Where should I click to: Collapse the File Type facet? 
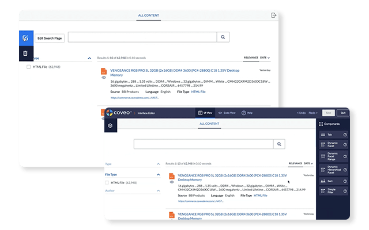coord(158,175)
